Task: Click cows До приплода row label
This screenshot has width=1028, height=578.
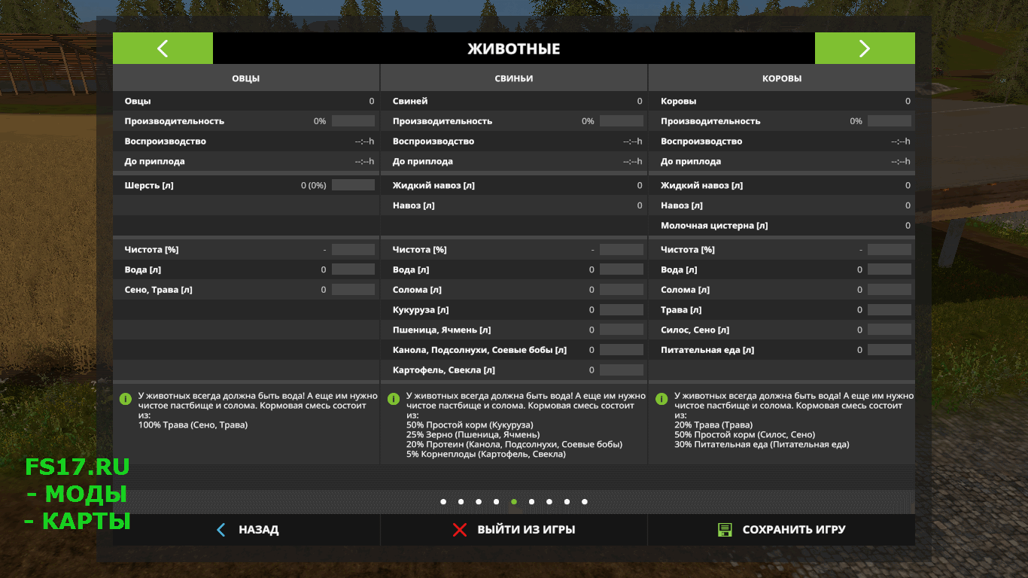Action: coord(691,162)
